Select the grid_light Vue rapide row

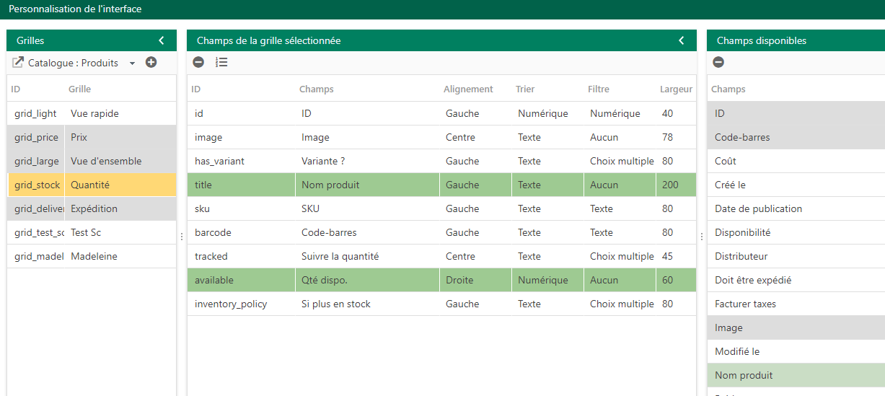click(x=92, y=113)
